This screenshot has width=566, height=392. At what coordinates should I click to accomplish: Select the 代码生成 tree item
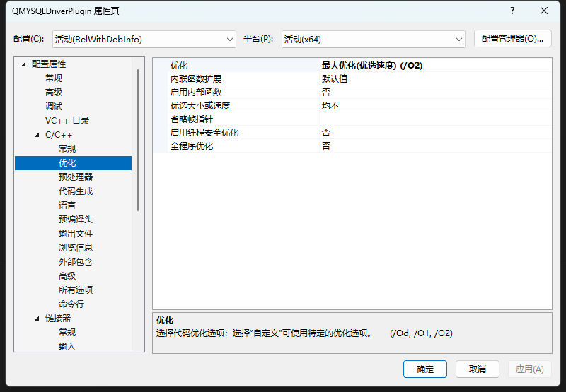76,191
